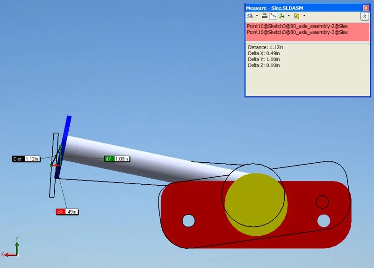374x268 pixels.
Task: Click the red dX .49in callout
Action: pyautogui.click(x=67, y=212)
